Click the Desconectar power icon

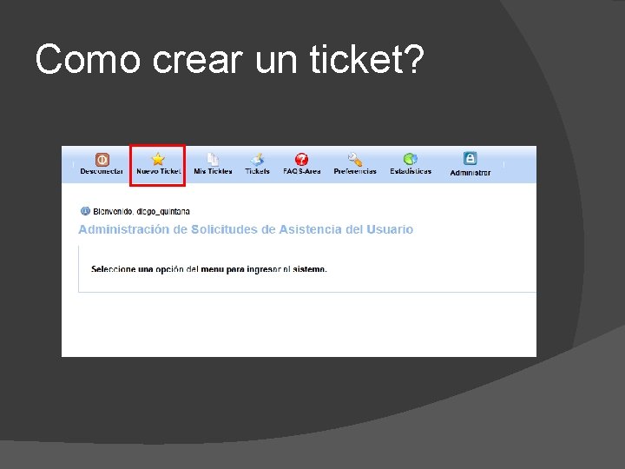tap(102, 160)
